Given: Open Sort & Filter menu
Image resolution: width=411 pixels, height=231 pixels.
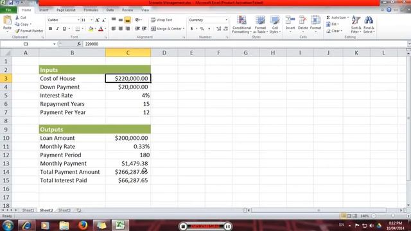Looking at the screenshot, I should coord(356,24).
